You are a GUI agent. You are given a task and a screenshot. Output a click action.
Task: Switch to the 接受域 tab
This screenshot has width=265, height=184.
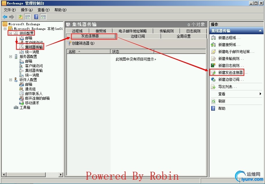pyautogui.click(x=101, y=31)
